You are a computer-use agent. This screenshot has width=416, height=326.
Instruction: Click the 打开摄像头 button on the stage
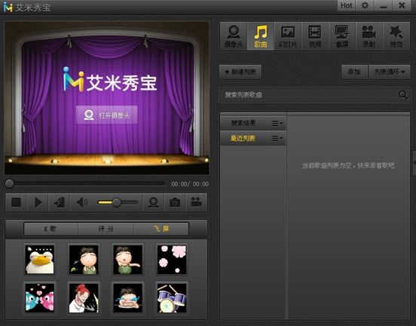pos(107,115)
